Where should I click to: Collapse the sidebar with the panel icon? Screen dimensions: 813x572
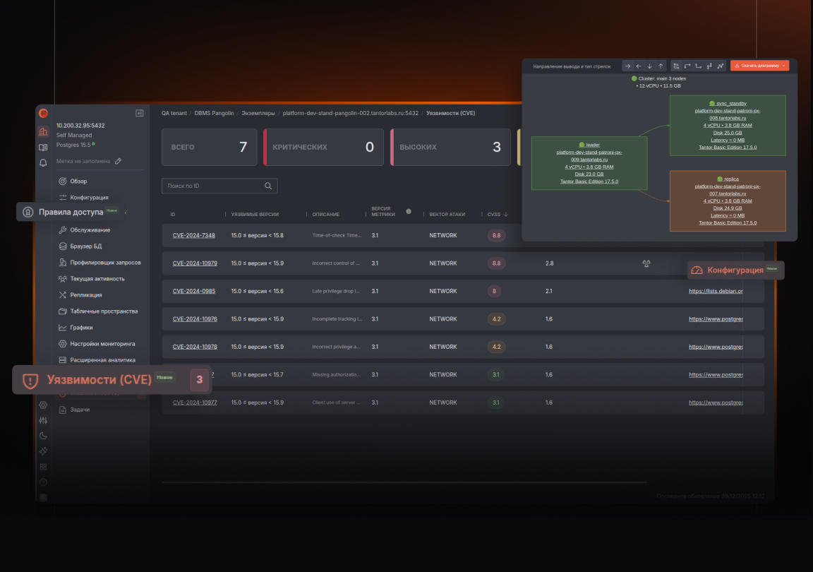pyautogui.click(x=140, y=113)
